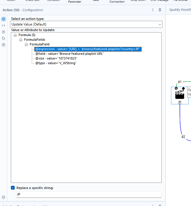Select the @field Browse featured playlist URL item
Image resolution: width=191 pixels, height=206 pixels.
coord(69,54)
